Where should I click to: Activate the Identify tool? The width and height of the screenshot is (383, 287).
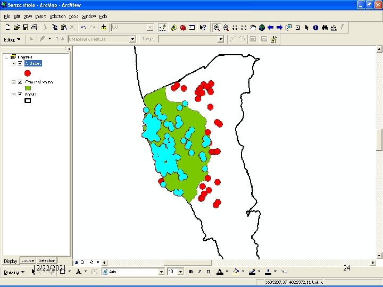coord(315,27)
